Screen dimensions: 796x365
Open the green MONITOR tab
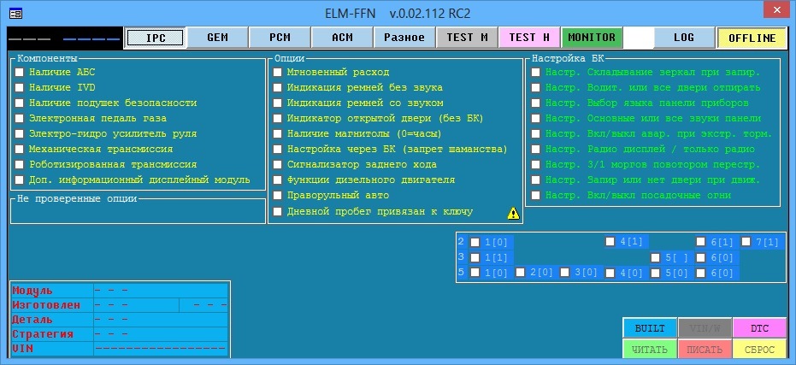592,38
